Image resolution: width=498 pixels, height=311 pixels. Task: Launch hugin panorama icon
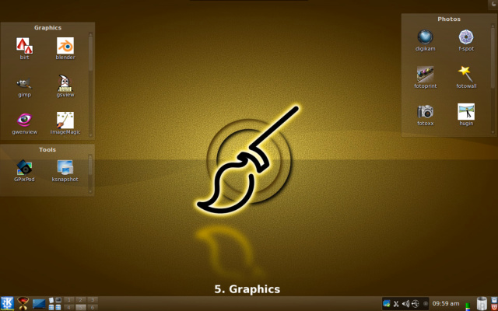[x=466, y=111]
